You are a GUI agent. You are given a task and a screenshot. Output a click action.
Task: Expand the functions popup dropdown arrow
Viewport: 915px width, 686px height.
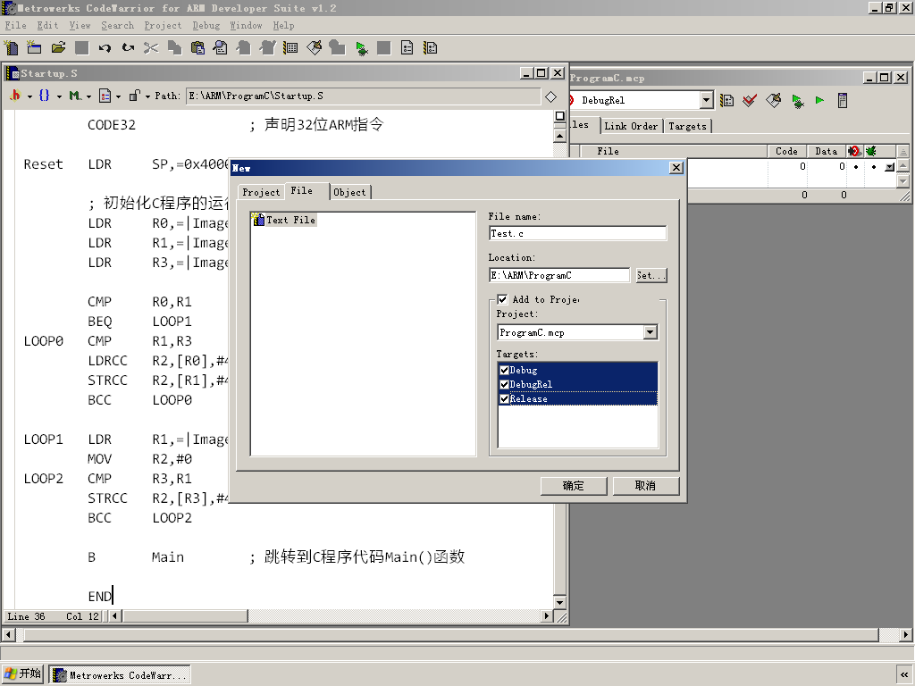point(59,96)
